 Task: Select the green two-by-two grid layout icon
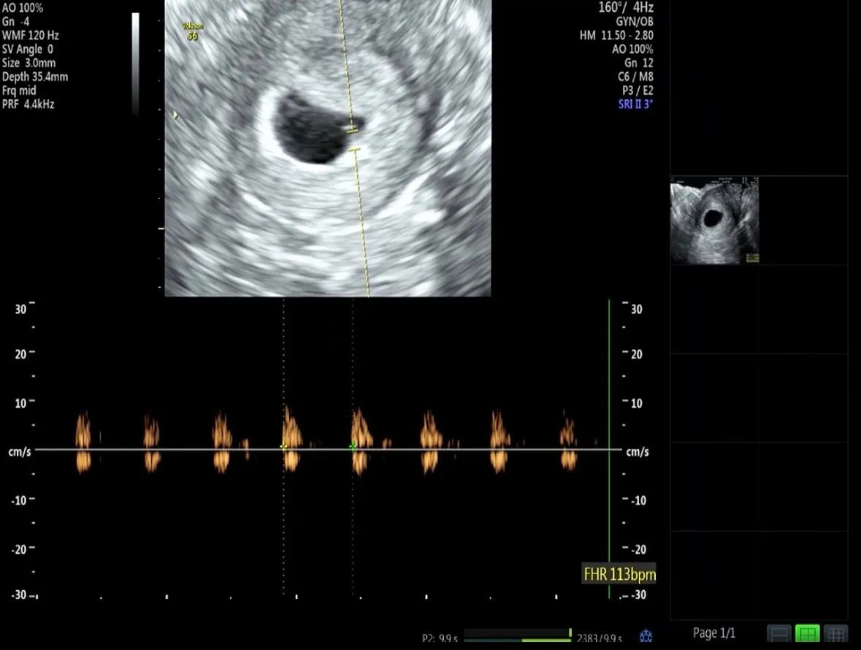807,634
